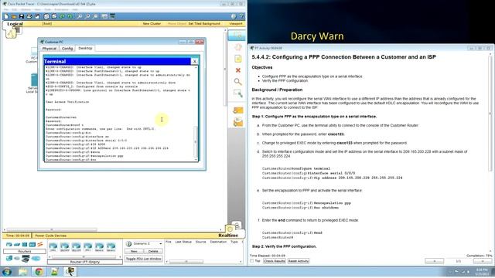Click Set Tiled Background
The height and width of the screenshot is (278, 495).
204,24
